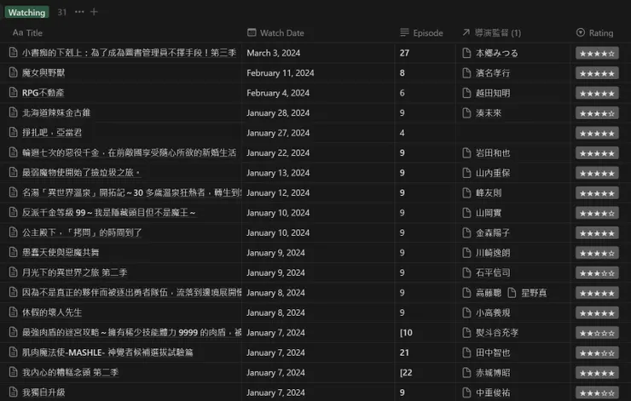
Task: Open rating select for 魔女與野獸 row
Action: (x=597, y=73)
